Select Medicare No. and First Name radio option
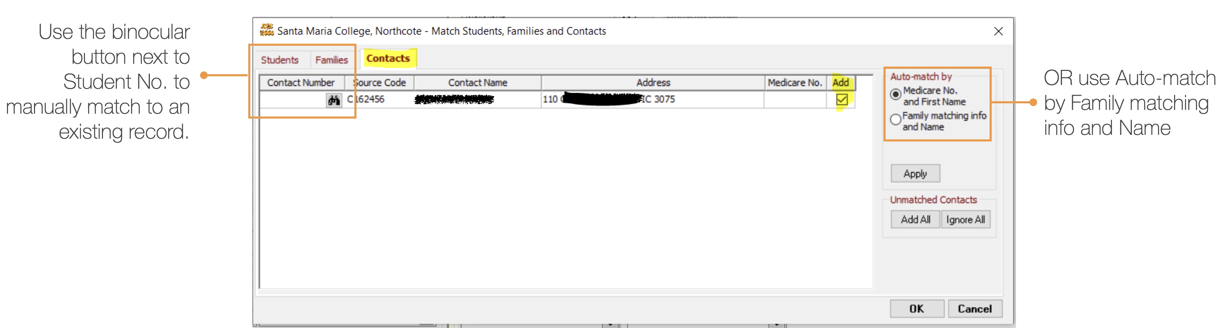 [x=896, y=95]
